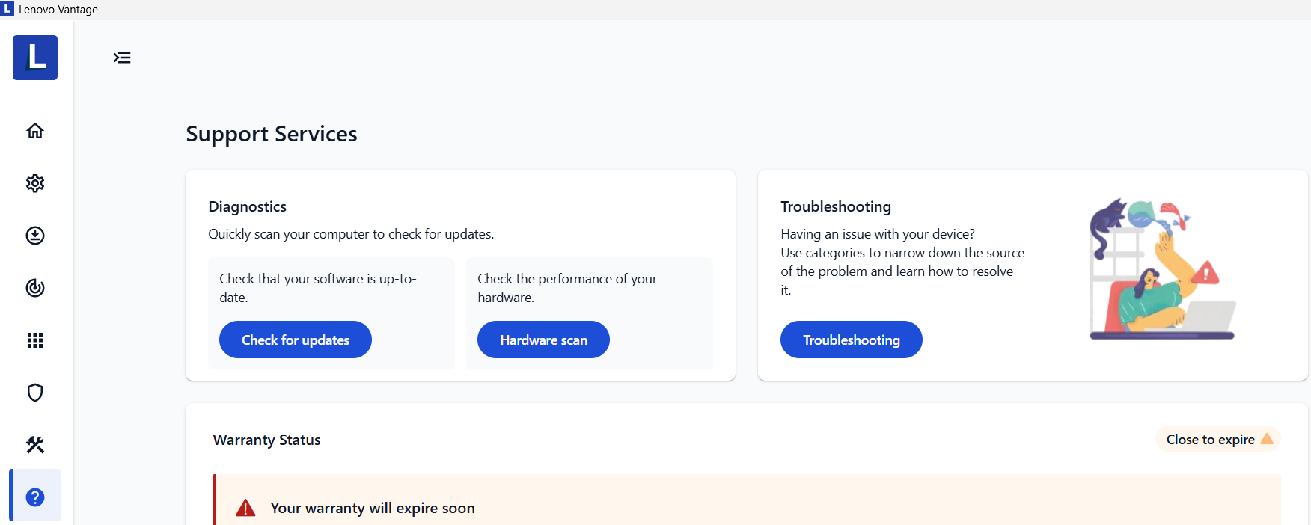The width and height of the screenshot is (1311, 525).
Task: Open the apps grid icon
Action: coord(35,340)
